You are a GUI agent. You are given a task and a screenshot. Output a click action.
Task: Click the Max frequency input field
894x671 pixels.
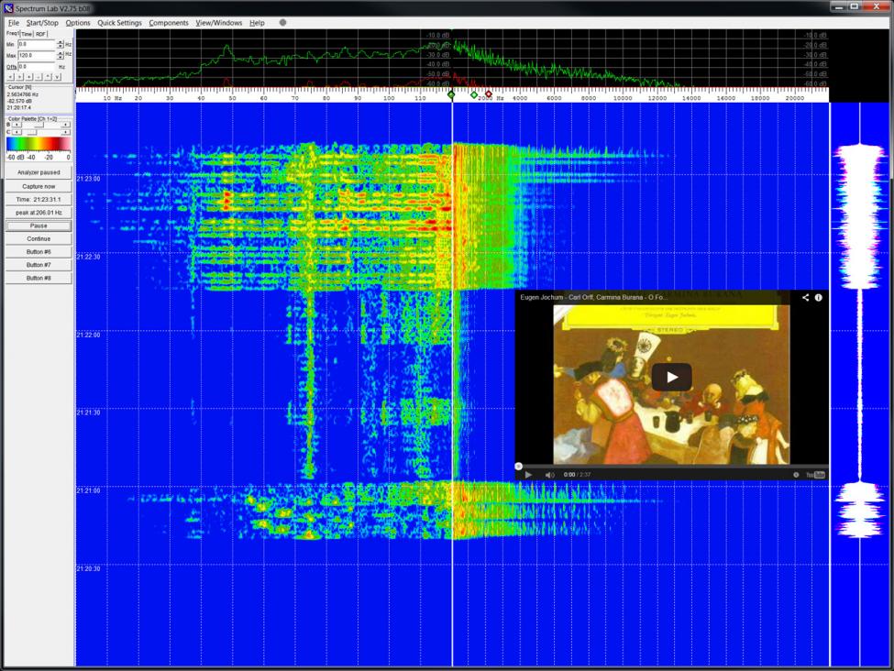[37, 56]
